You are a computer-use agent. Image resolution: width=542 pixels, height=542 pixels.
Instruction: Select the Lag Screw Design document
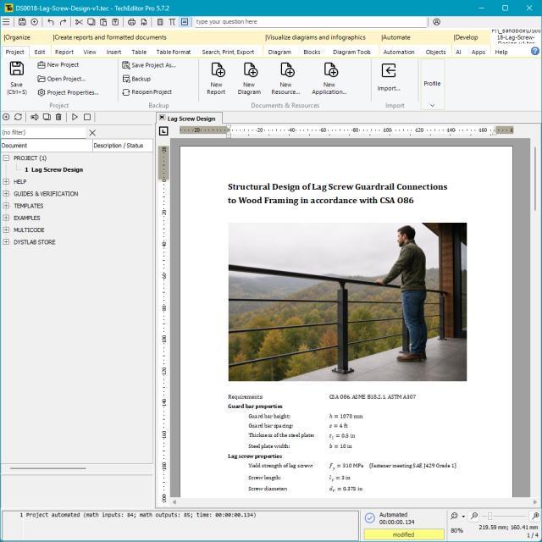click(54, 169)
